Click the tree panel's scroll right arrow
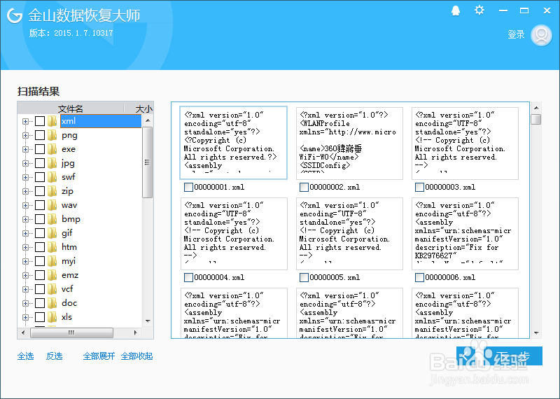 (135, 332)
